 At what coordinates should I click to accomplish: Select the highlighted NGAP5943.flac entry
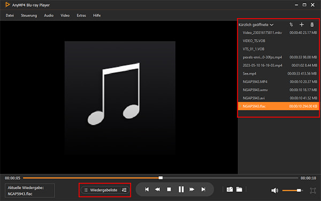click(x=278, y=106)
